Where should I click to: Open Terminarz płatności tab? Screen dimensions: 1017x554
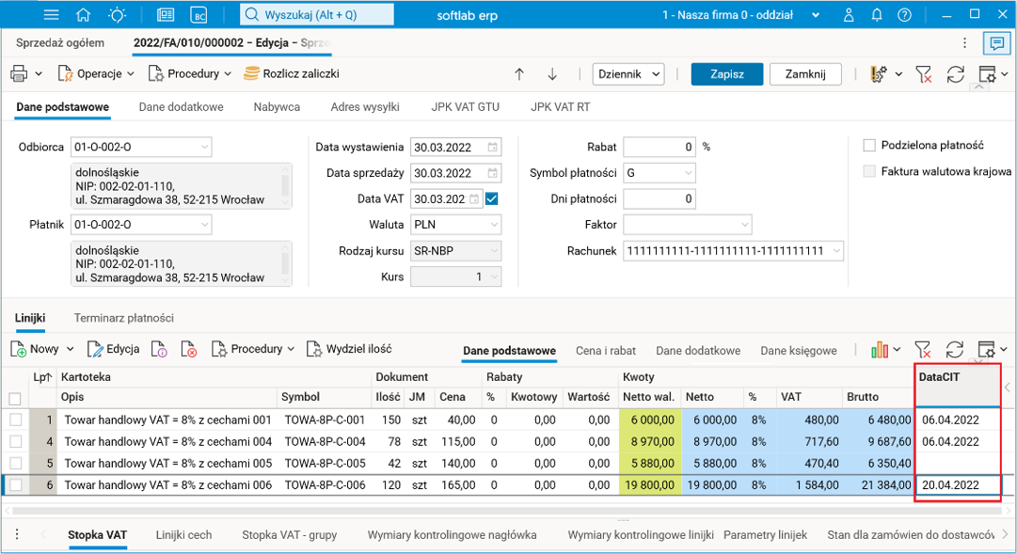click(124, 318)
